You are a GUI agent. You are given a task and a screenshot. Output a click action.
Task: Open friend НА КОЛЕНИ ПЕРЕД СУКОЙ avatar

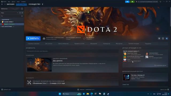[125, 57]
